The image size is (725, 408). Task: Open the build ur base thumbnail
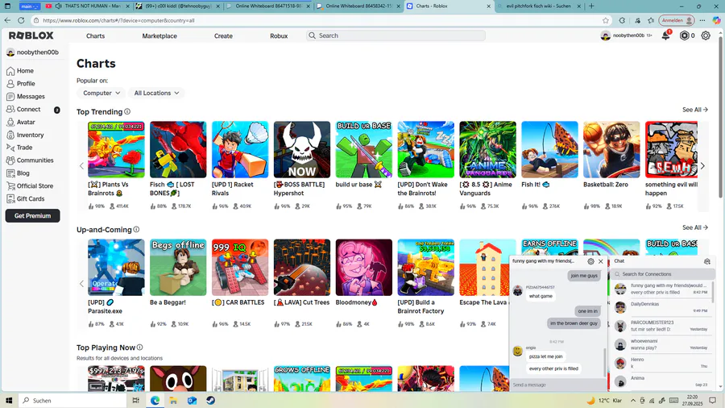[364, 149]
